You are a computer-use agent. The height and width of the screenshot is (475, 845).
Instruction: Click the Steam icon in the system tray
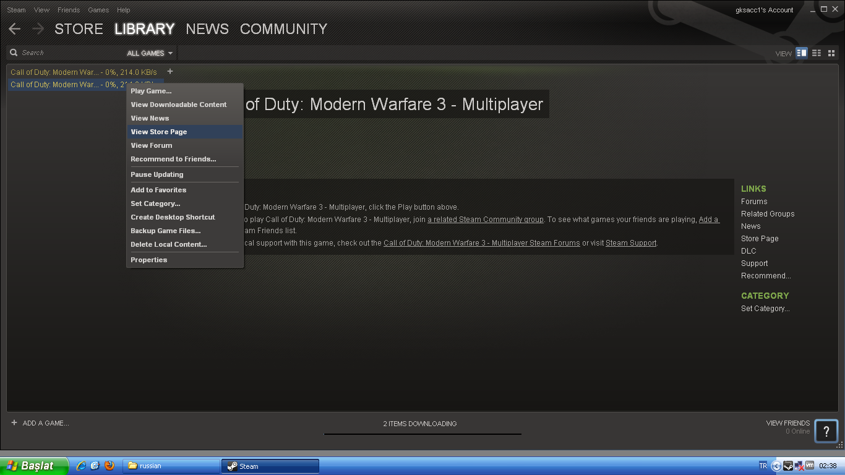788,466
